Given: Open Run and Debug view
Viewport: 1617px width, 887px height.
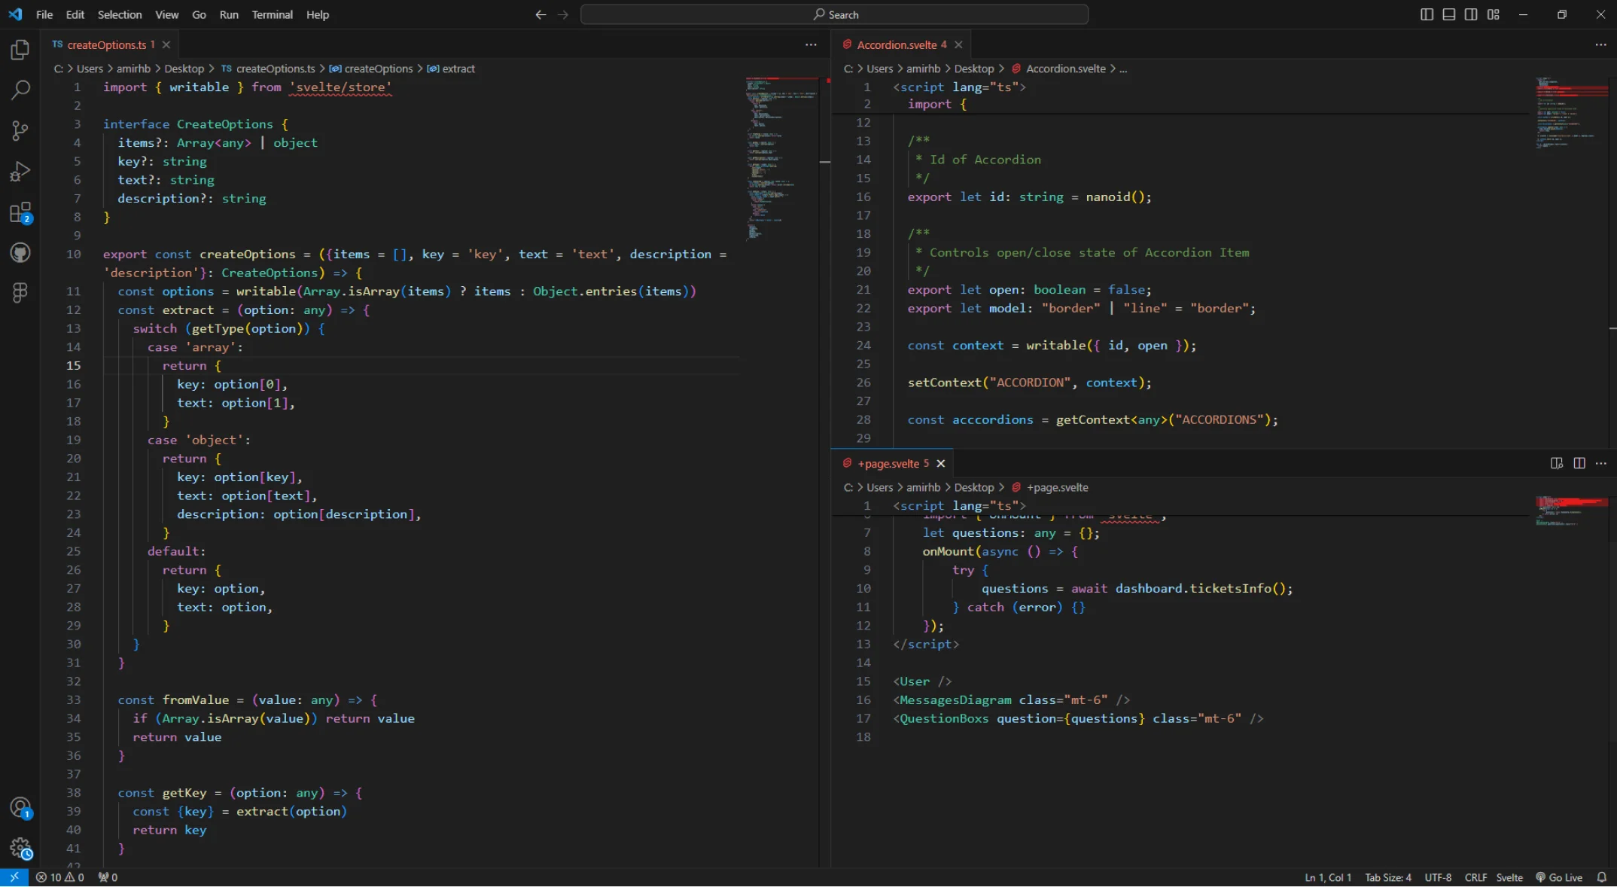Looking at the screenshot, I should [x=20, y=172].
